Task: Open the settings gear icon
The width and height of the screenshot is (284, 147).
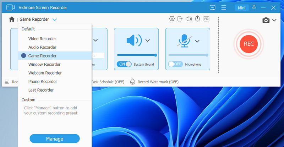Action: coord(172,19)
